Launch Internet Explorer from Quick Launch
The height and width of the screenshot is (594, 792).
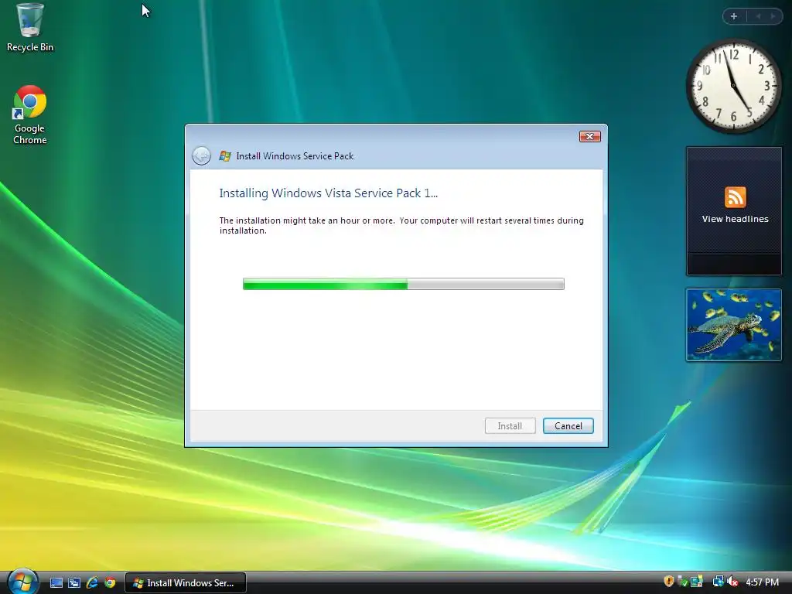pos(93,583)
